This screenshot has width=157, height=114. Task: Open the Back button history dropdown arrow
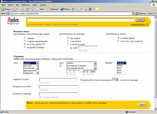click(x=11, y=9)
